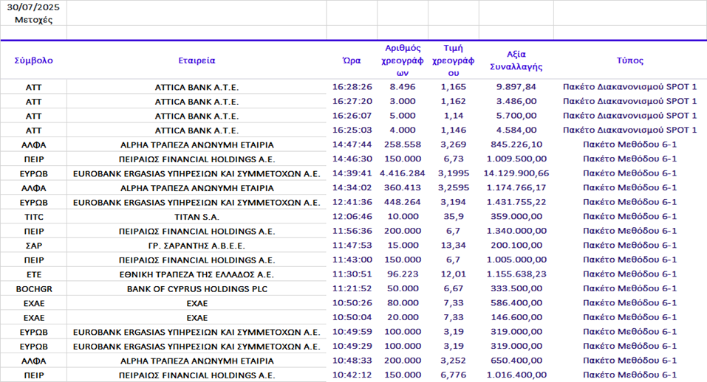Select price cell 1,14
707x382 pixels.
(x=453, y=116)
